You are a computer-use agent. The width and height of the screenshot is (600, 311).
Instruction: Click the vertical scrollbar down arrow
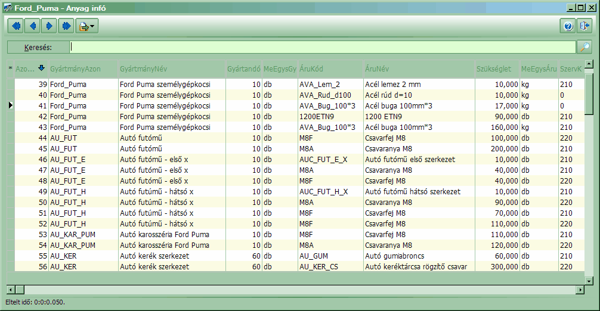pos(589,281)
